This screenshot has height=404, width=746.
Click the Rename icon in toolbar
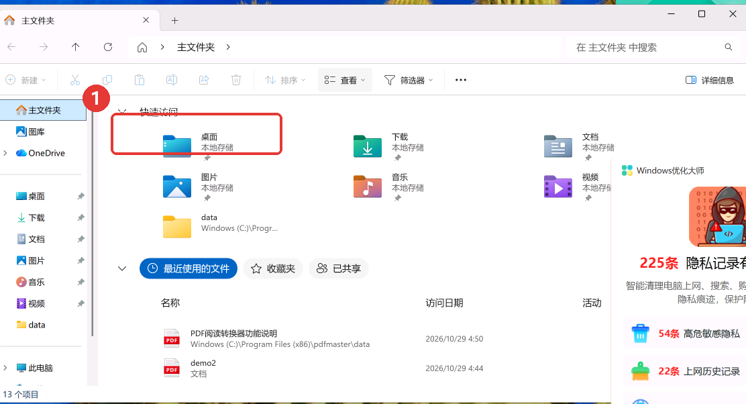tap(172, 80)
